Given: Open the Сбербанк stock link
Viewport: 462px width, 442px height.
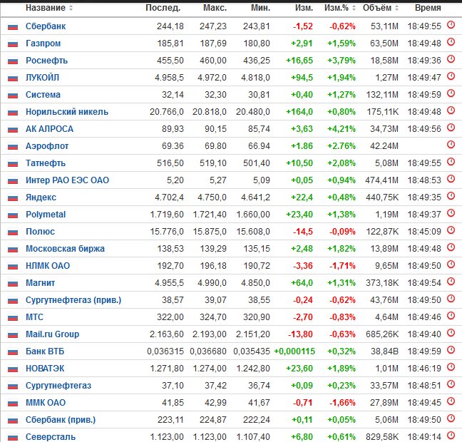Looking at the screenshot, I should point(46,26).
